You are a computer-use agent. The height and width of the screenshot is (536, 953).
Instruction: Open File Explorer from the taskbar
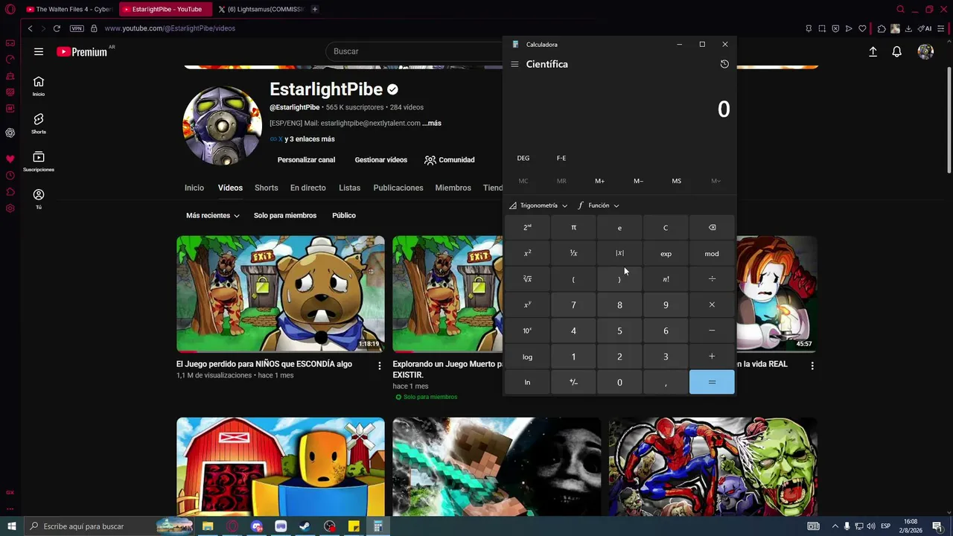pos(208,526)
